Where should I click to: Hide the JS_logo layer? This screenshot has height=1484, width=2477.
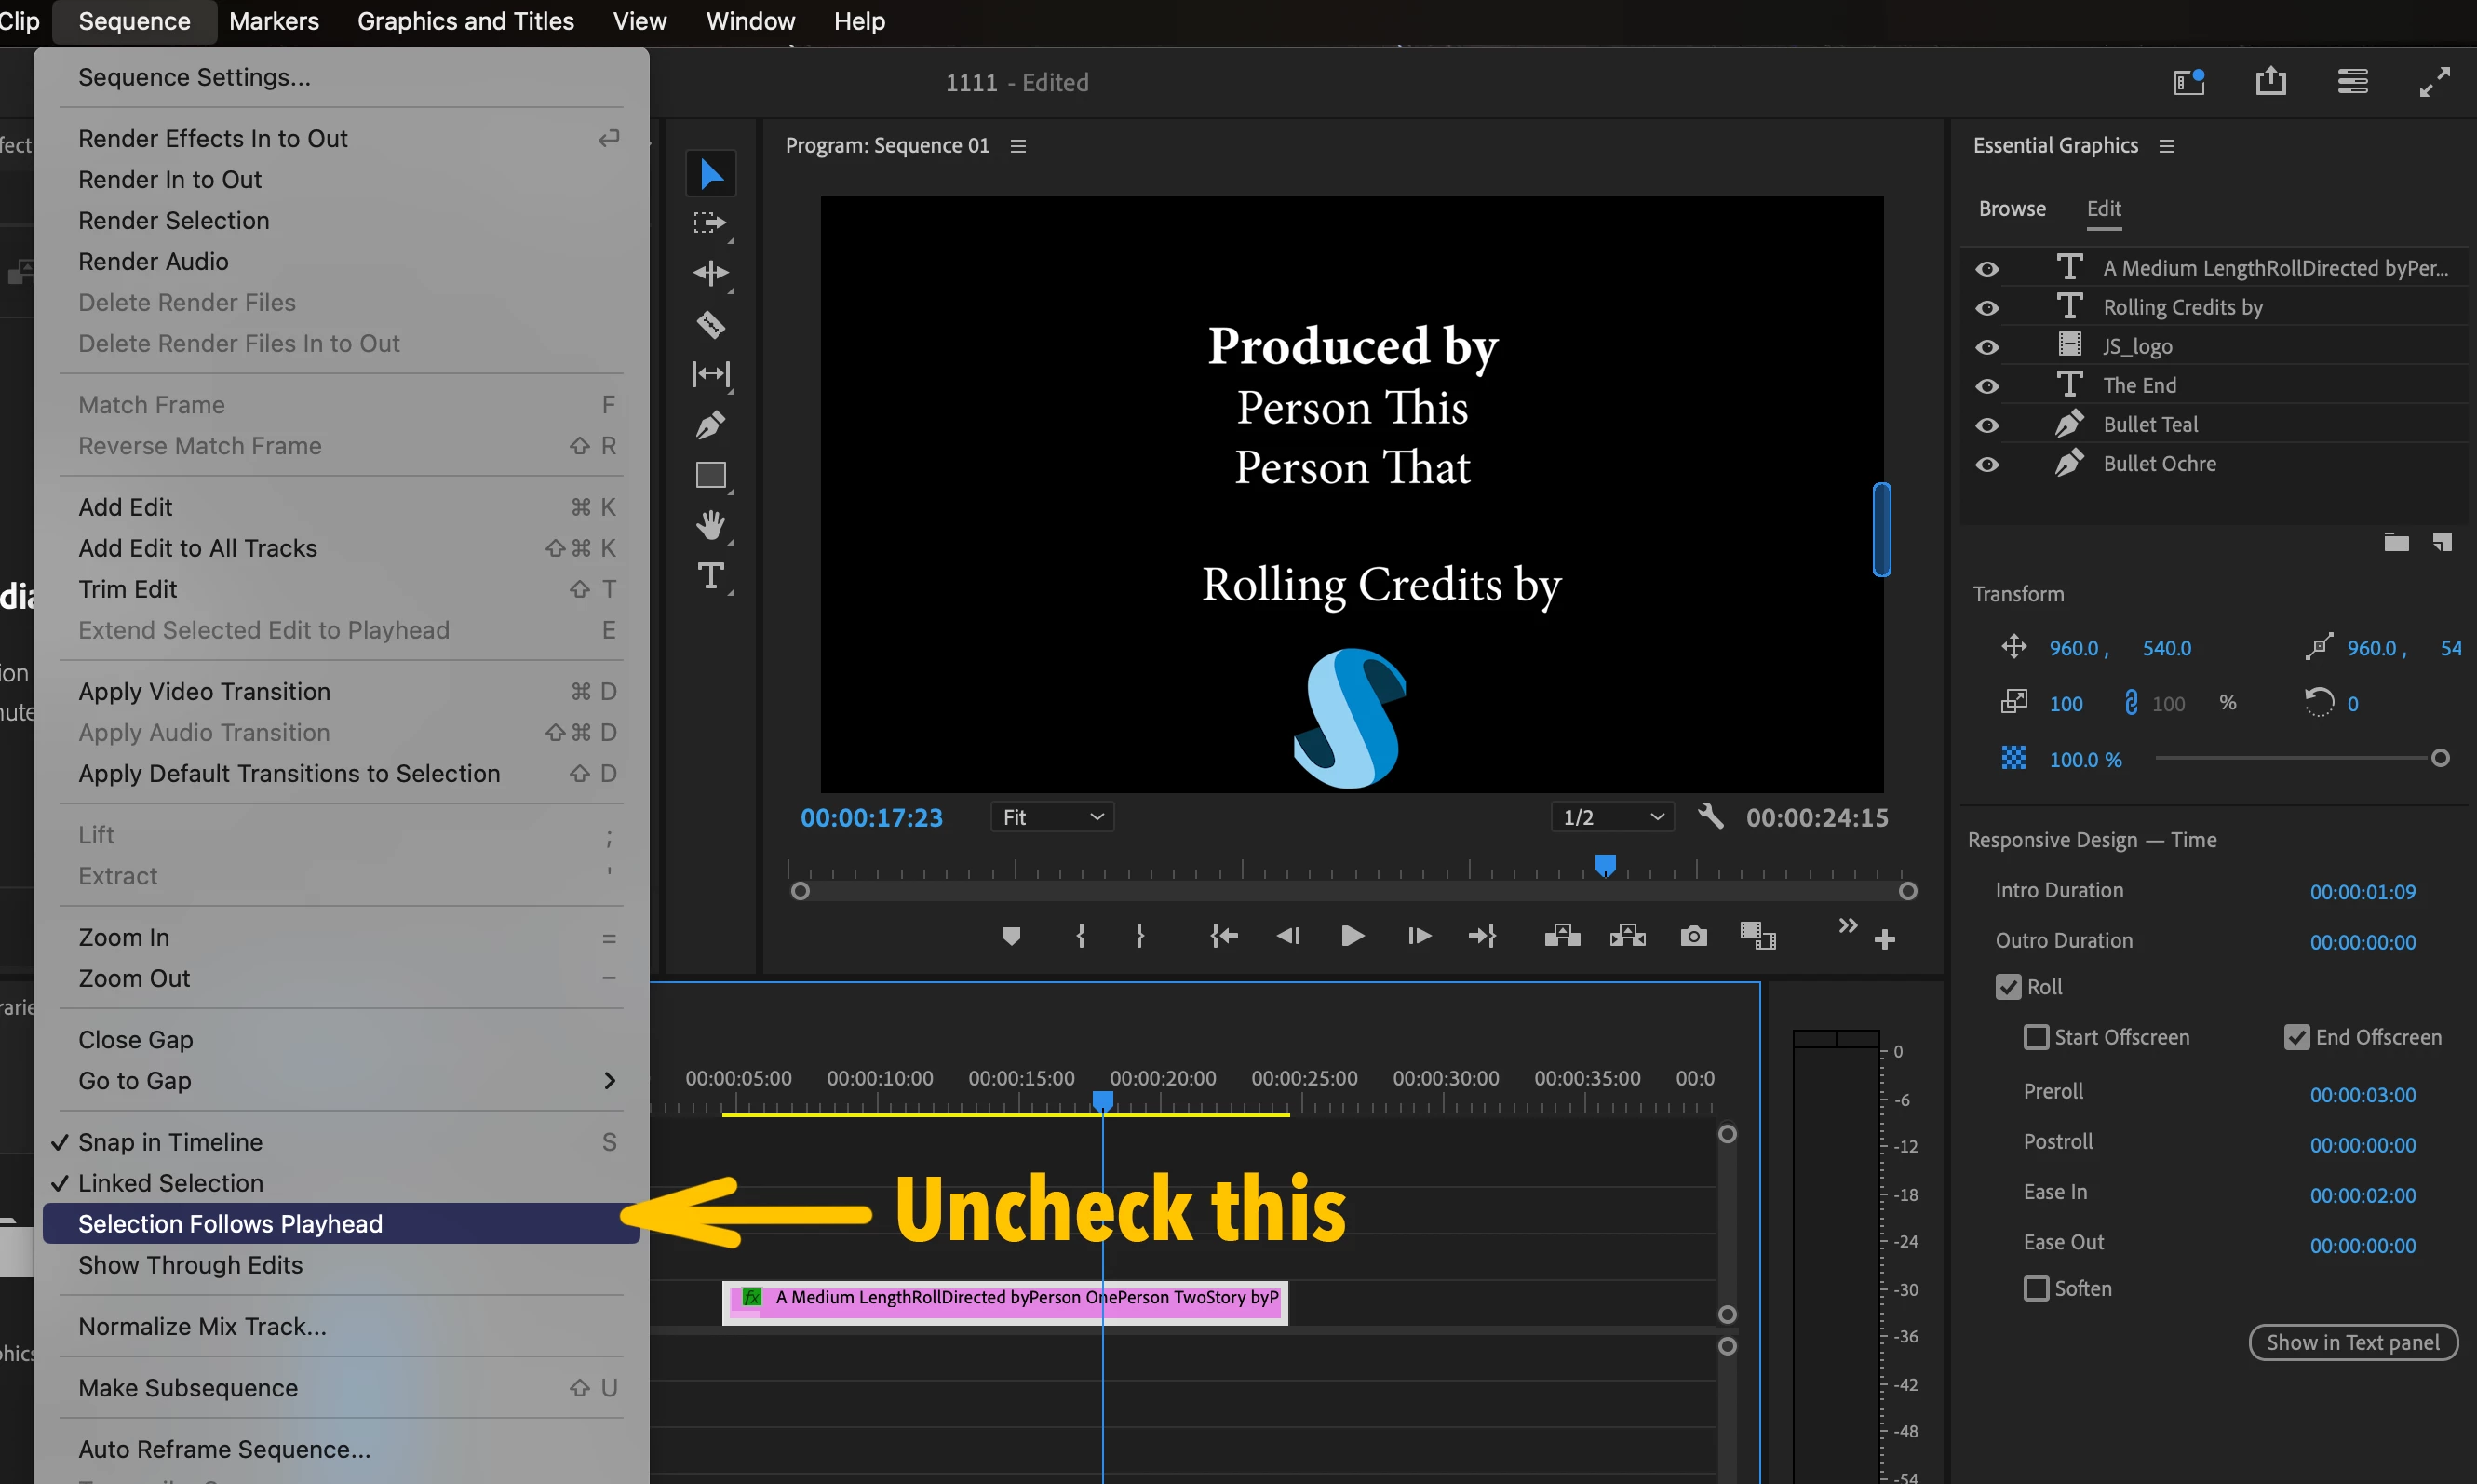click(1987, 346)
